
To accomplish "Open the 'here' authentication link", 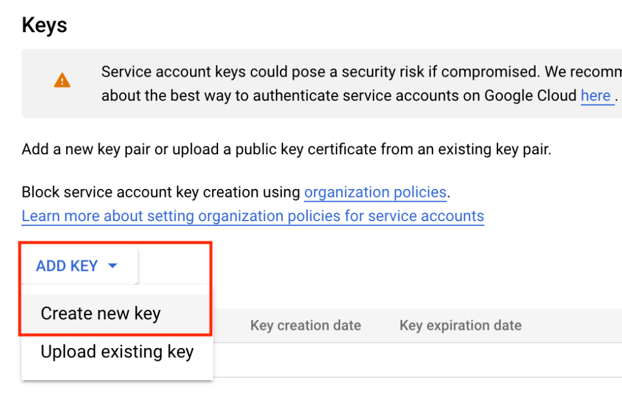I will (595, 95).
